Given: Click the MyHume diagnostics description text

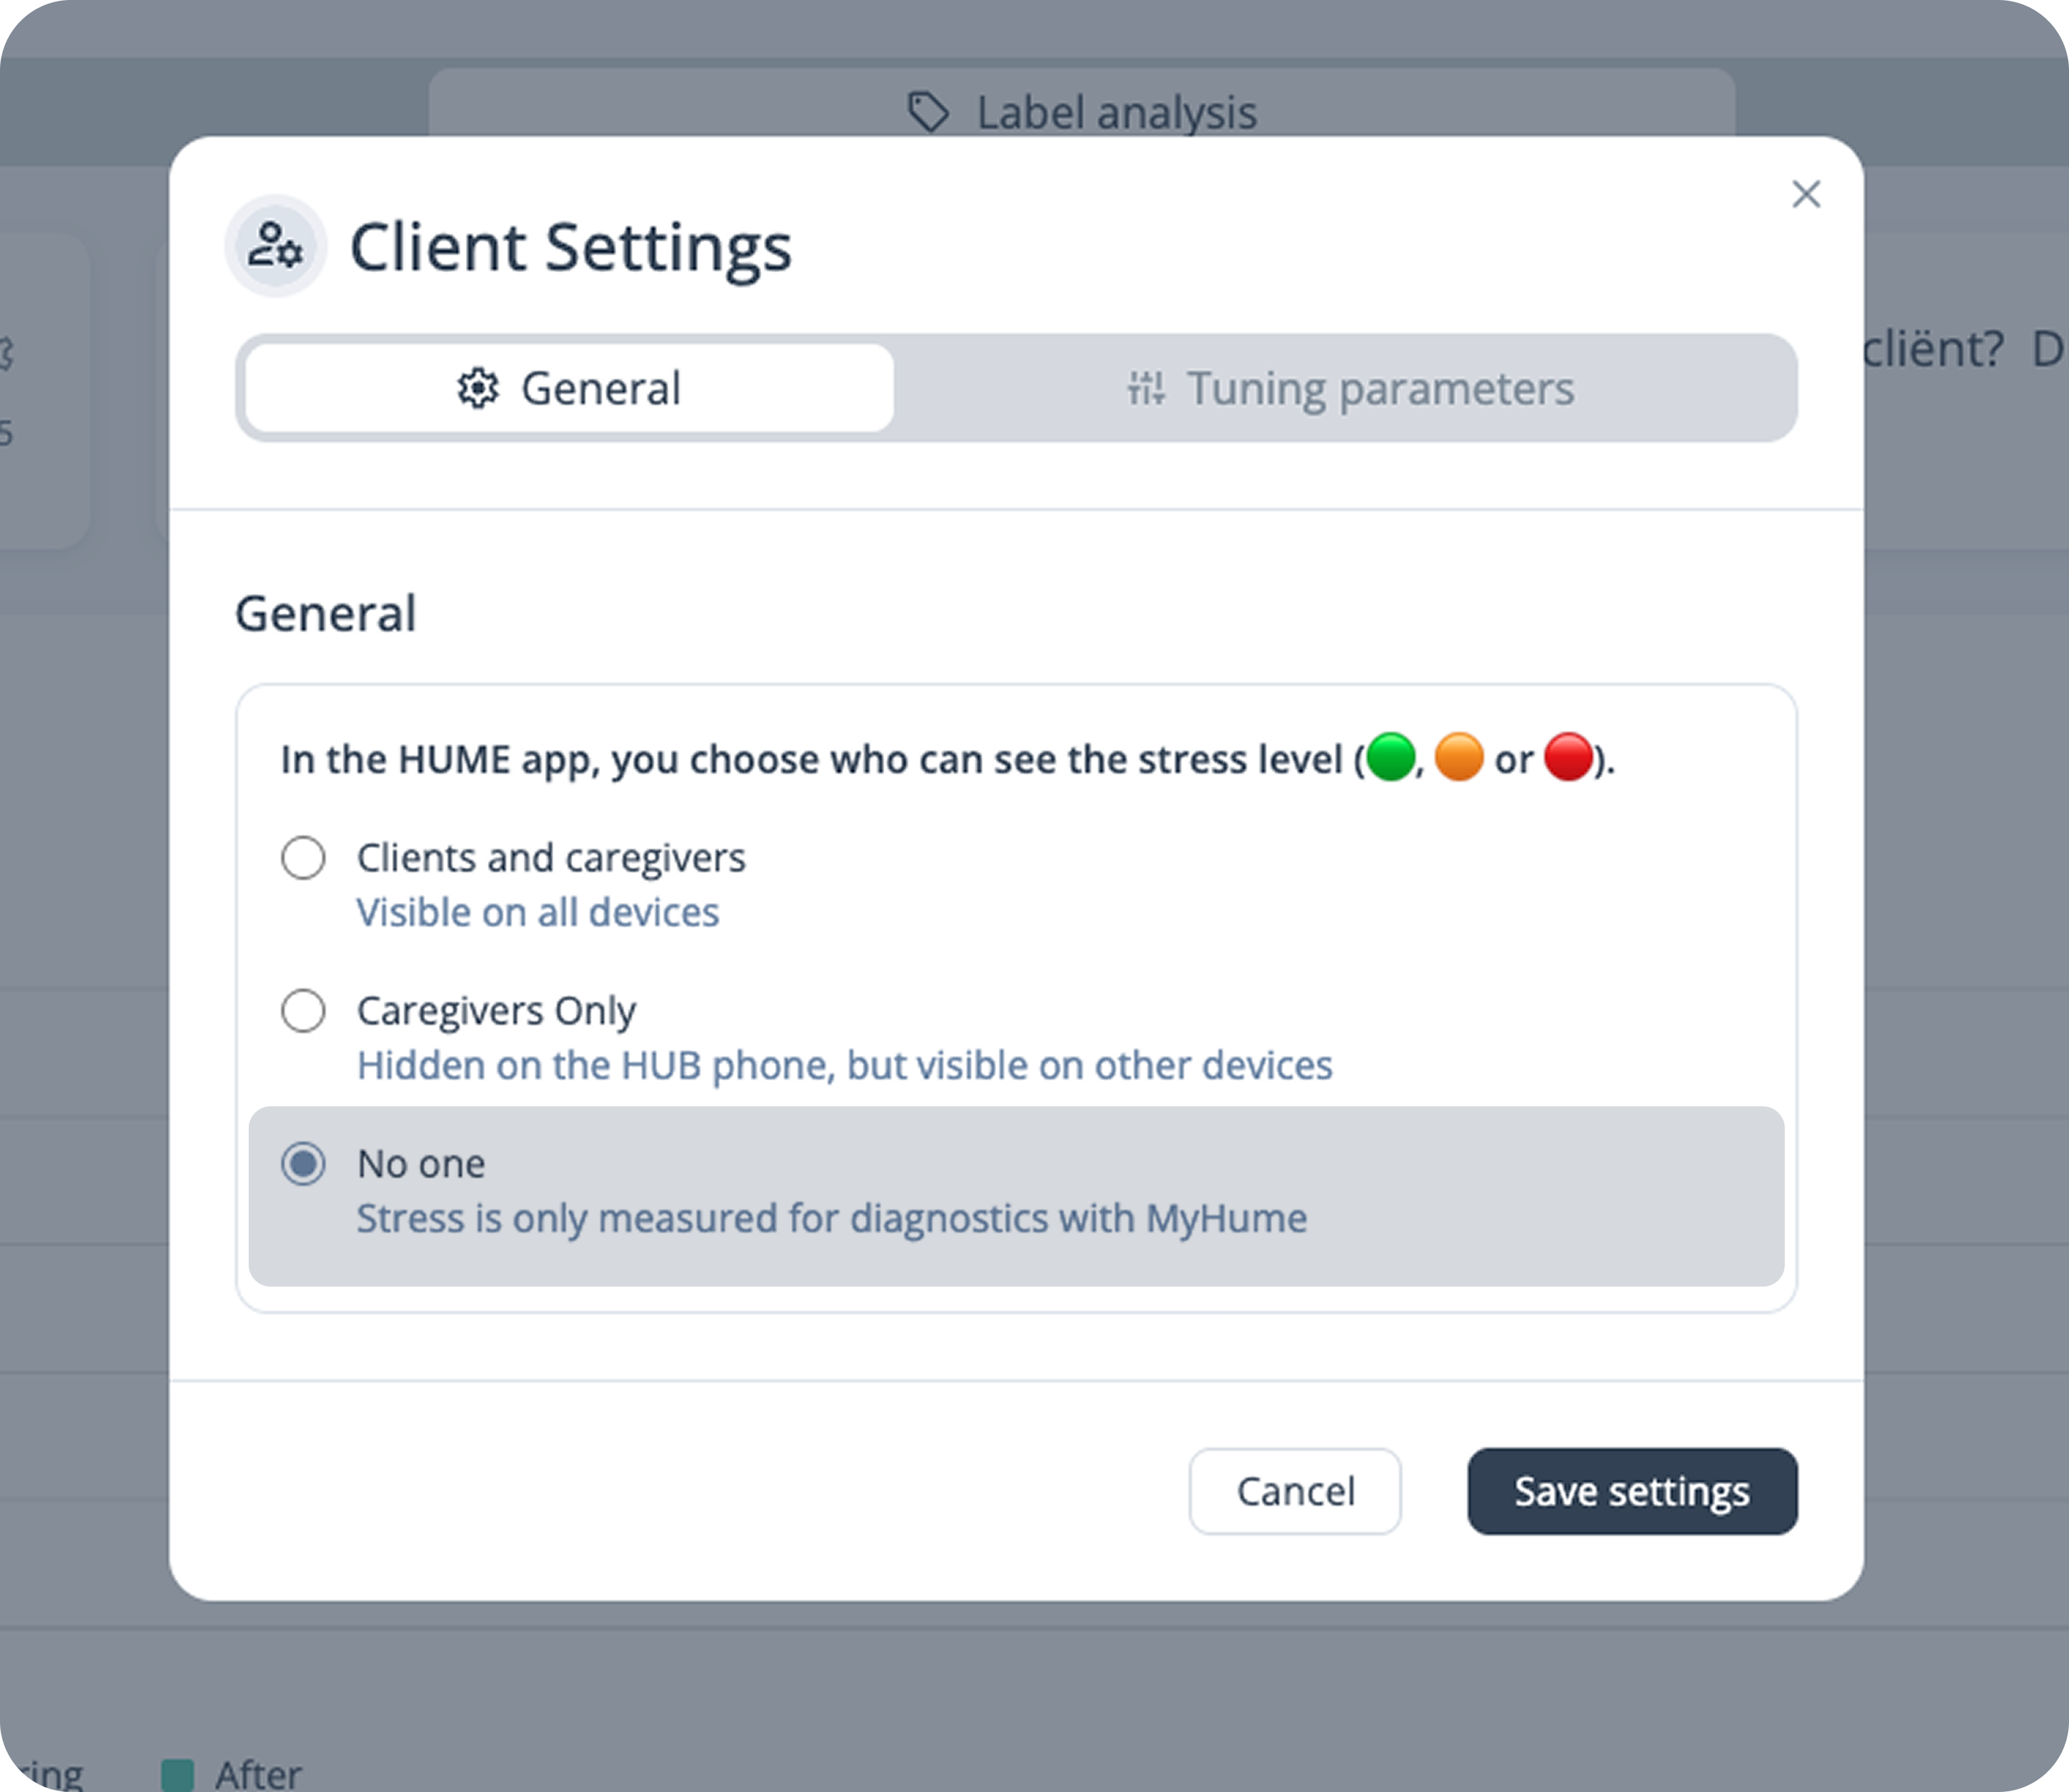Looking at the screenshot, I should click(x=832, y=1218).
